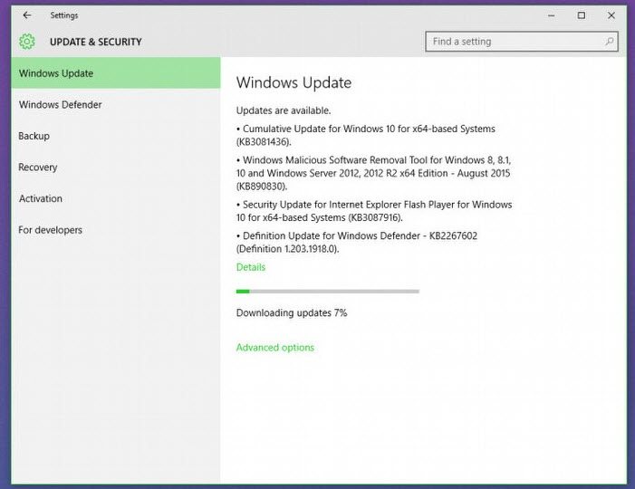This screenshot has width=635, height=489.
Task: Click the back arrow in the Settings title bar
Action: click(x=27, y=15)
